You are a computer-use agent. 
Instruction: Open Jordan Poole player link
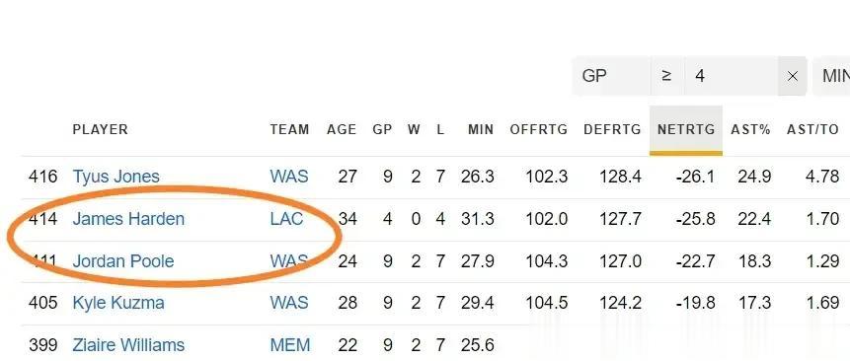coord(123,260)
